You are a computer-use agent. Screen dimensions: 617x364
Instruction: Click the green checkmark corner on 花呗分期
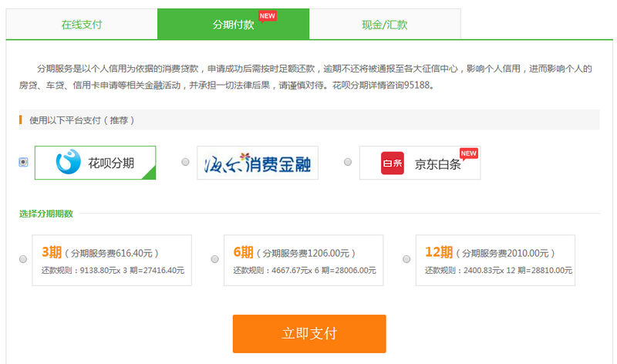pos(150,174)
